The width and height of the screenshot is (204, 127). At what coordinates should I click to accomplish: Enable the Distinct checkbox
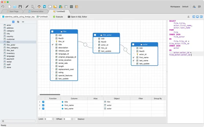pos(76,119)
